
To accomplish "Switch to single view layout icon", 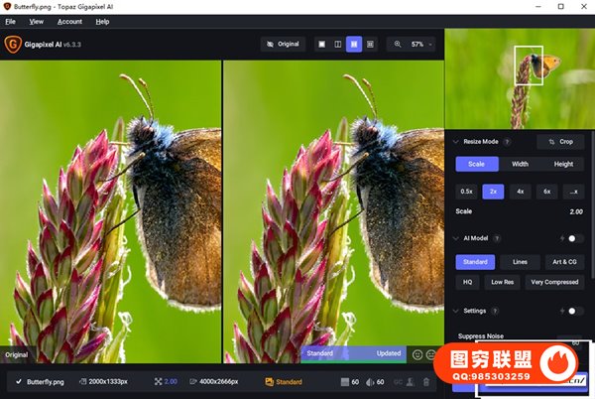I will point(322,44).
